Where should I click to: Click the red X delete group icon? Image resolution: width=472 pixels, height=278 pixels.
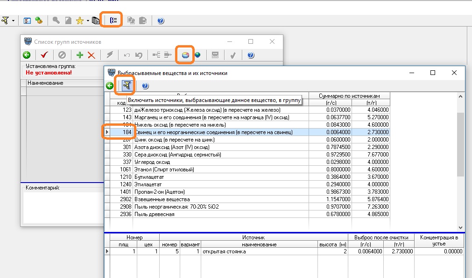coord(92,55)
